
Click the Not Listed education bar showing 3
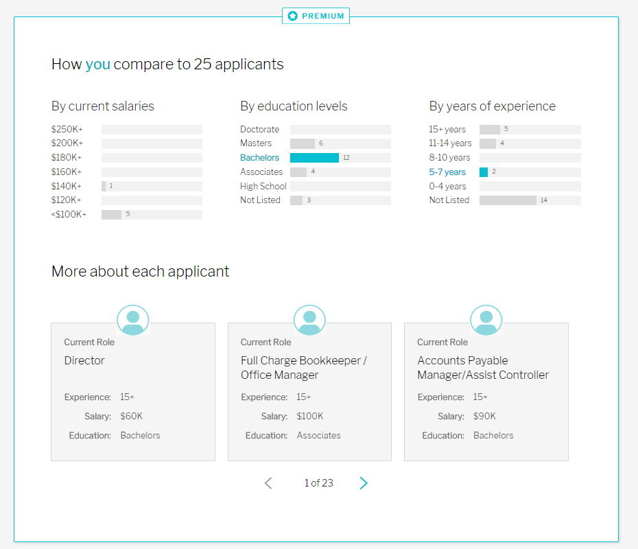(296, 200)
